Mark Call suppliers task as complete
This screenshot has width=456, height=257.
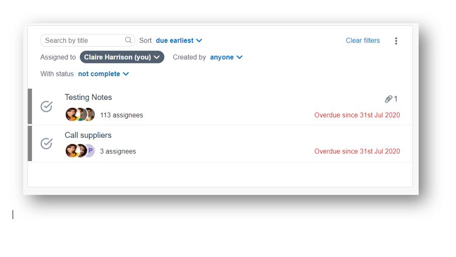46,143
